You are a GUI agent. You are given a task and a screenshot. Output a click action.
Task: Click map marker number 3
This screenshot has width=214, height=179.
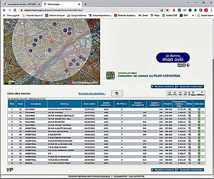click(74, 61)
